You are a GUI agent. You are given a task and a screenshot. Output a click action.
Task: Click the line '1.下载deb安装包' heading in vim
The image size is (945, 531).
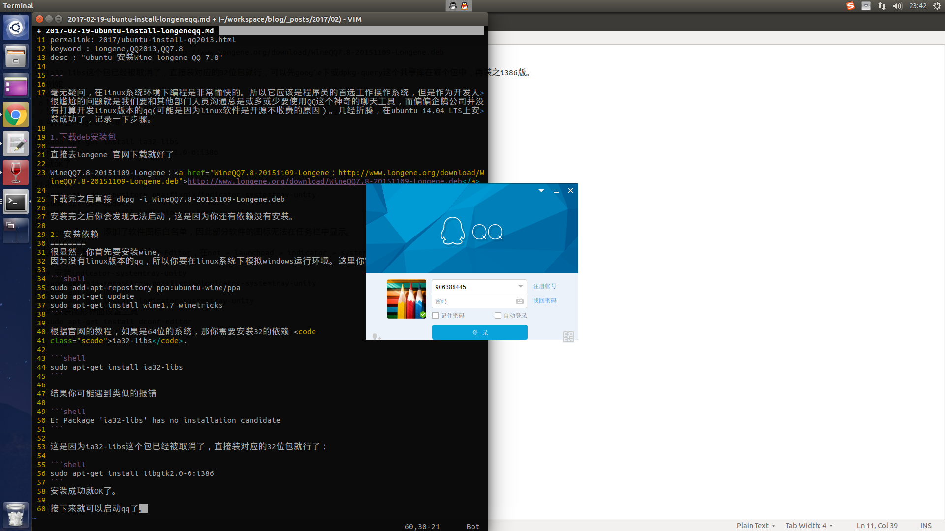tap(83, 137)
